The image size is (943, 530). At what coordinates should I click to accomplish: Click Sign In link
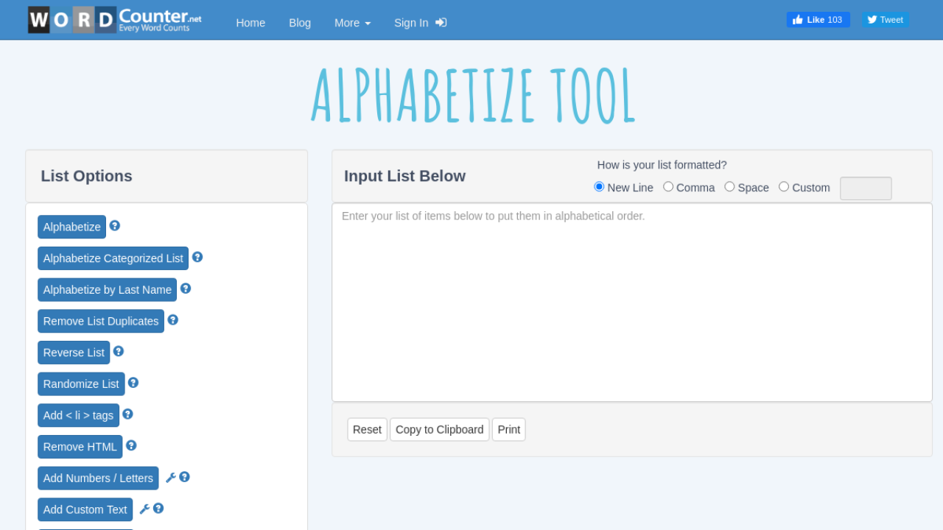[420, 23]
